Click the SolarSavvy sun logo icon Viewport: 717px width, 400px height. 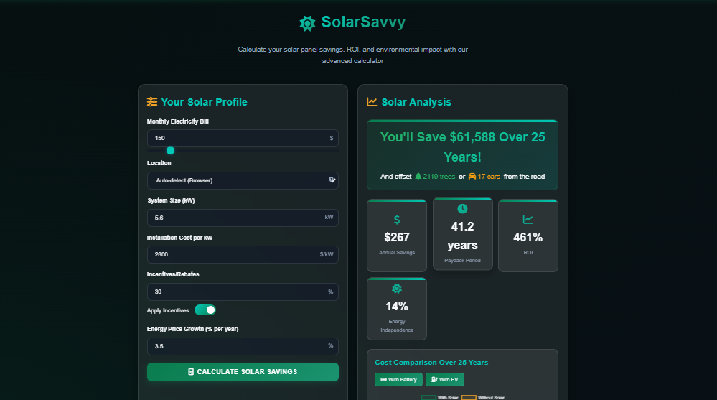click(307, 23)
